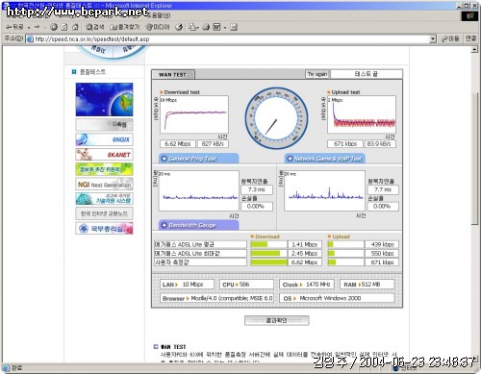Click the circular speed gauge dial
Viewport: 481px width, 374px height.
click(276, 118)
